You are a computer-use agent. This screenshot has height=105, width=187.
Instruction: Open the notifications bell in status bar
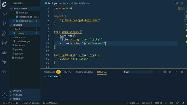(x=183, y=103)
